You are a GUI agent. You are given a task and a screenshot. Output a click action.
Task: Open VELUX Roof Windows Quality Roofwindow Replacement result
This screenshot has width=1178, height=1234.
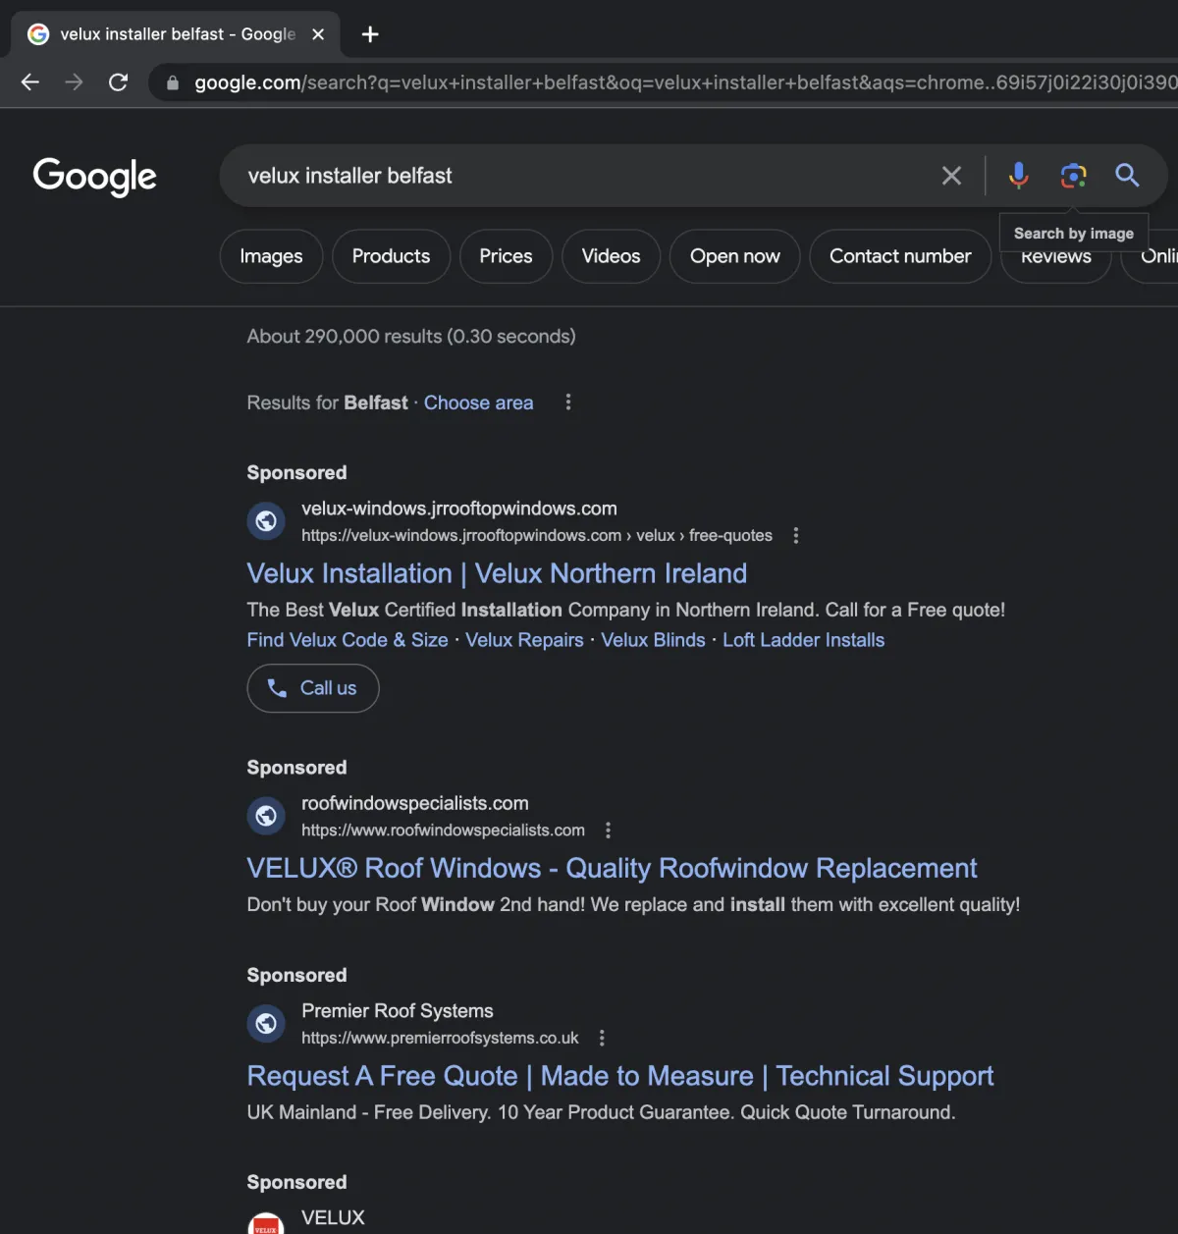pyautogui.click(x=612, y=869)
